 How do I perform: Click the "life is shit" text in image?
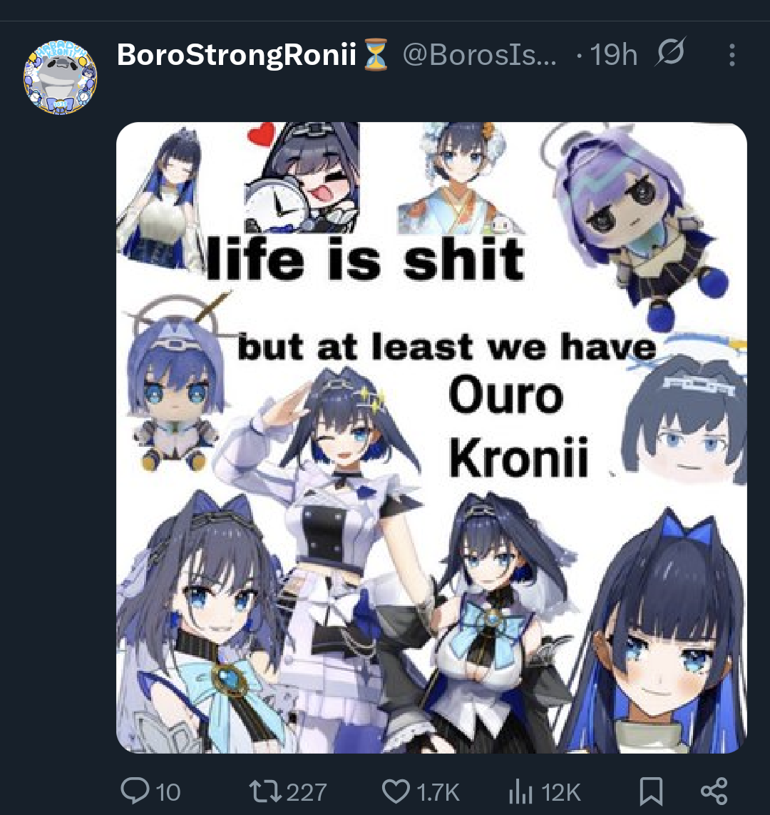tap(366, 258)
